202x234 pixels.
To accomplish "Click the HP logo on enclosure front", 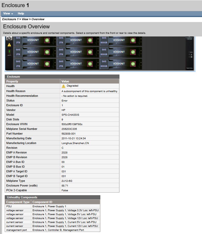I will [x=9, y=38].
